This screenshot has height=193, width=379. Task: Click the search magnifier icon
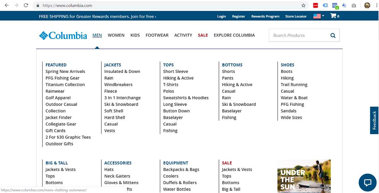click(x=333, y=35)
